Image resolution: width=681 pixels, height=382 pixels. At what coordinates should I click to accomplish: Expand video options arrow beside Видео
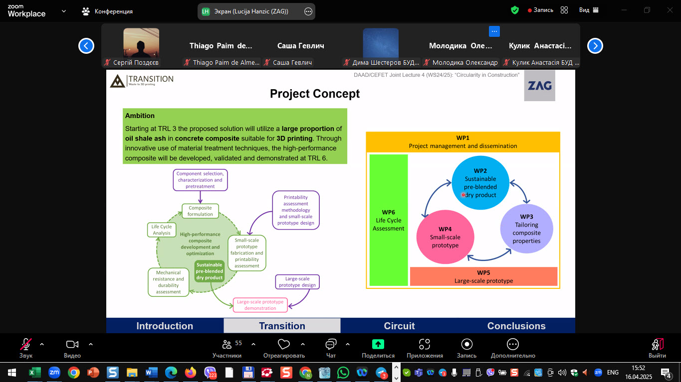(x=91, y=344)
